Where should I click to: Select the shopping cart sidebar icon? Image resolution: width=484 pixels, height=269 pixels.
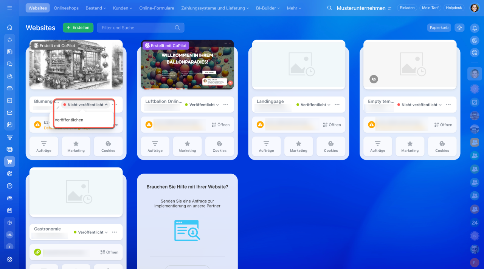pos(9,161)
